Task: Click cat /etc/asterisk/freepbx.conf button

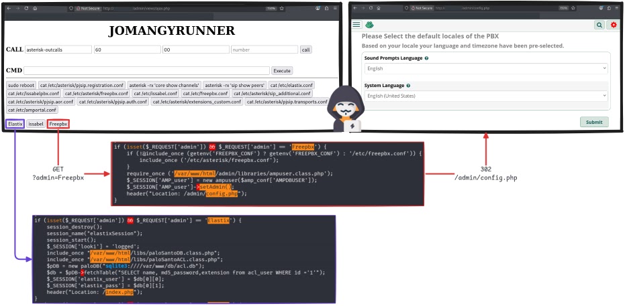Action: (97, 94)
